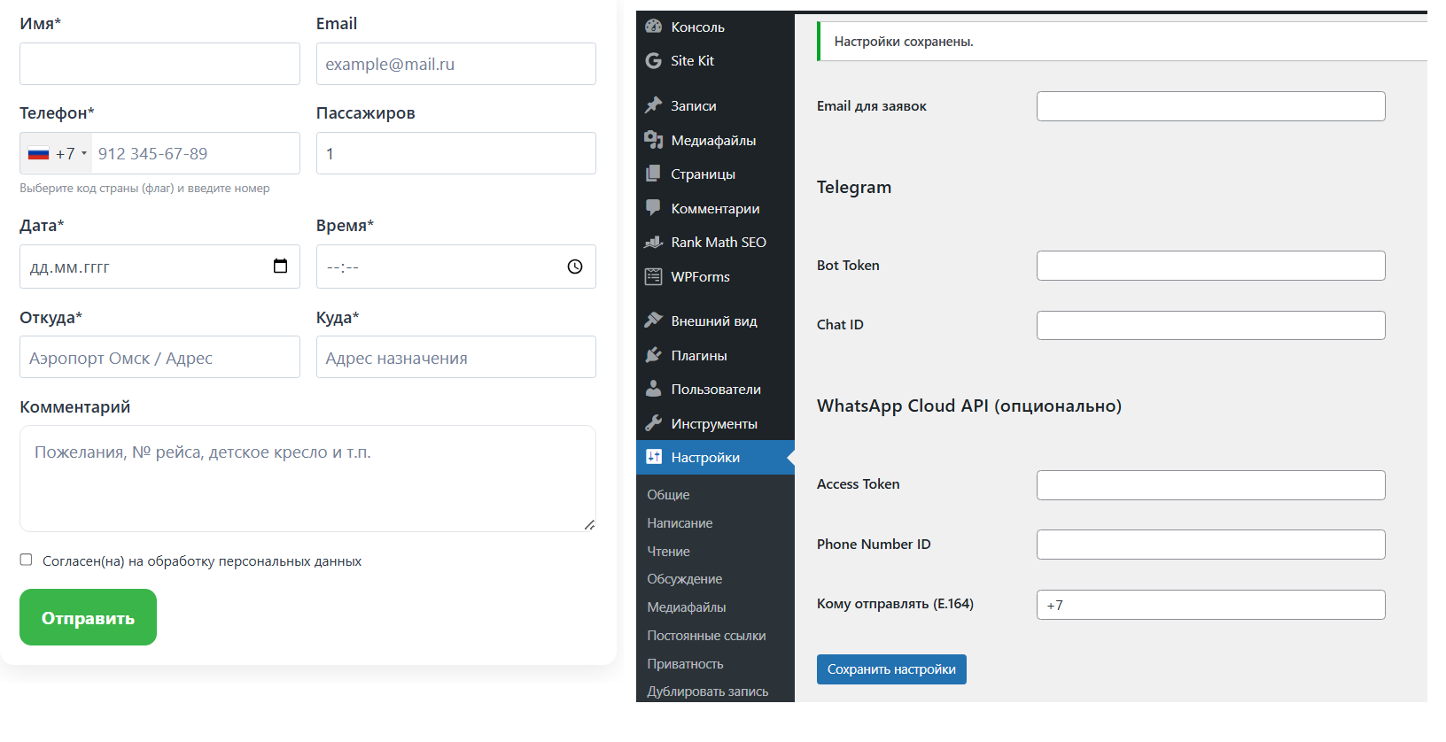Click the Записи pushpin icon

tap(654, 105)
